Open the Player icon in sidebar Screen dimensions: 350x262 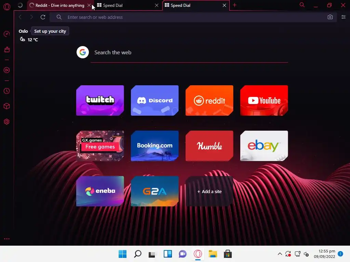pyautogui.click(x=7, y=70)
